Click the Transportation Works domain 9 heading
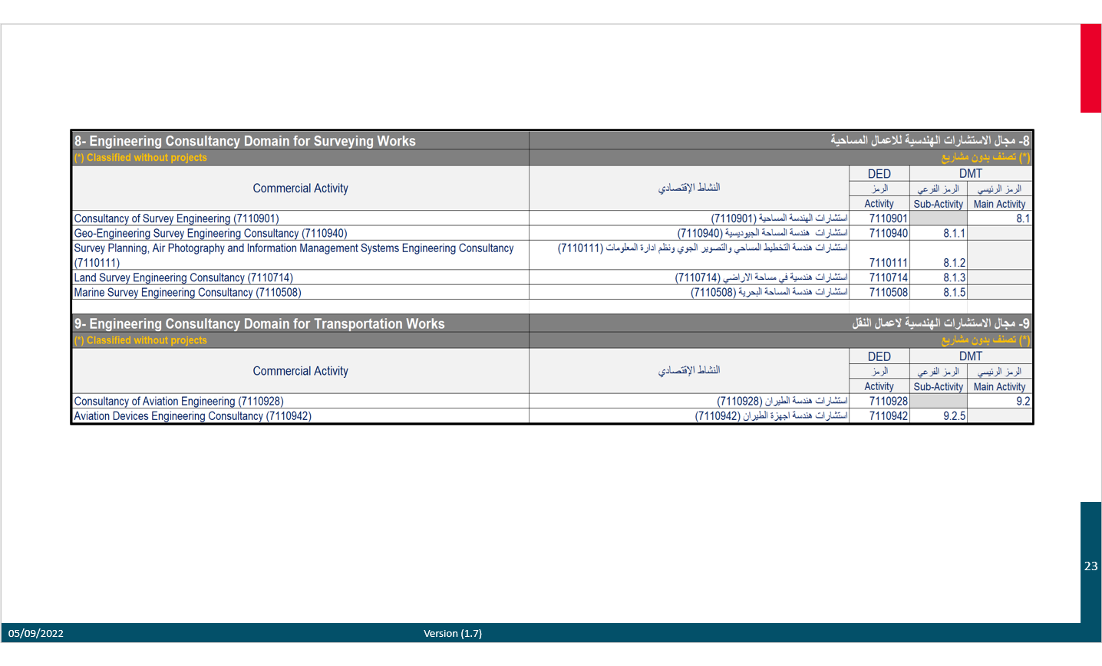Viewport: 1102px width, 666px height. click(x=259, y=324)
